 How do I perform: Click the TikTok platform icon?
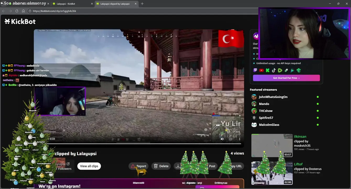pyautogui.click(x=274, y=70)
